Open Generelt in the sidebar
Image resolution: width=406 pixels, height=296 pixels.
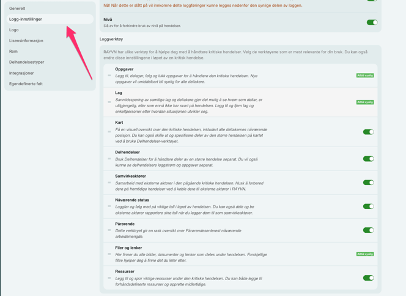pyautogui.click(x=17, y=9)
